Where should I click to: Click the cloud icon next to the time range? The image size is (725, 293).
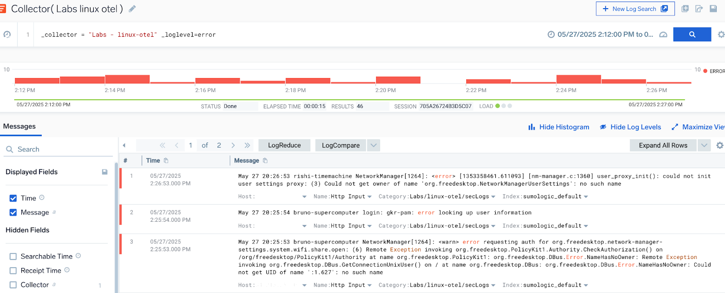point(663,34)
